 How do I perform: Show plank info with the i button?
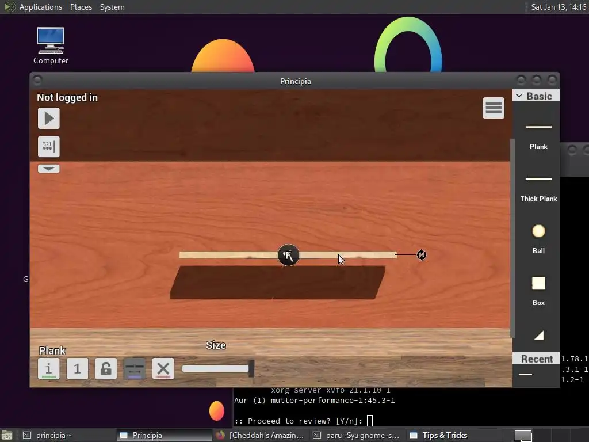49,368
